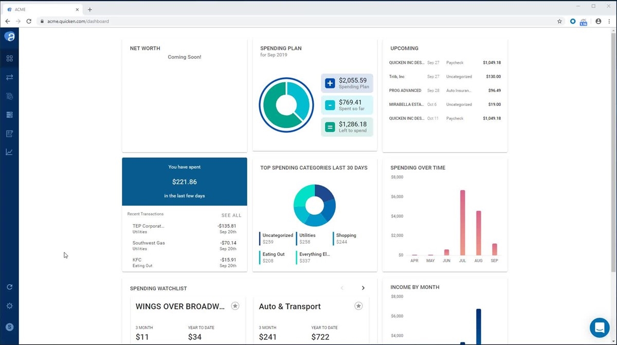Click the ACME logo at sidebar top
This screenshot has height=345, width=617.
9,37
